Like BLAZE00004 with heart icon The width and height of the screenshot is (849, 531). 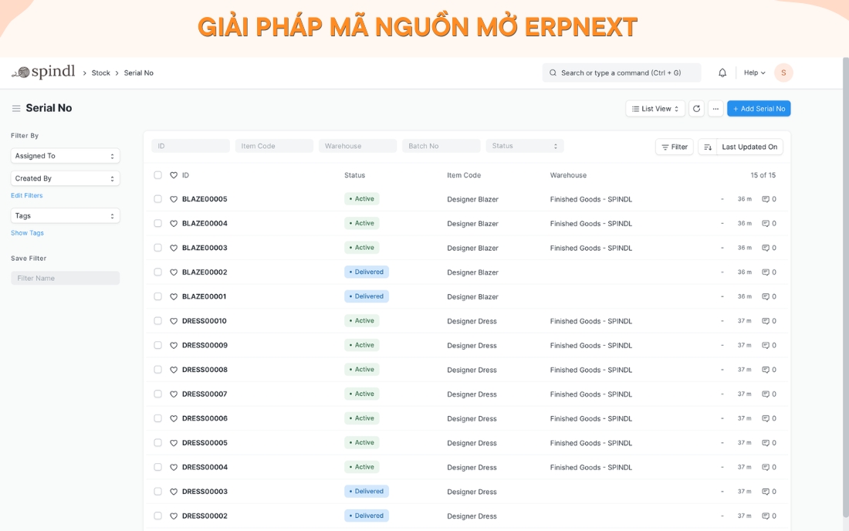(174, 224)
